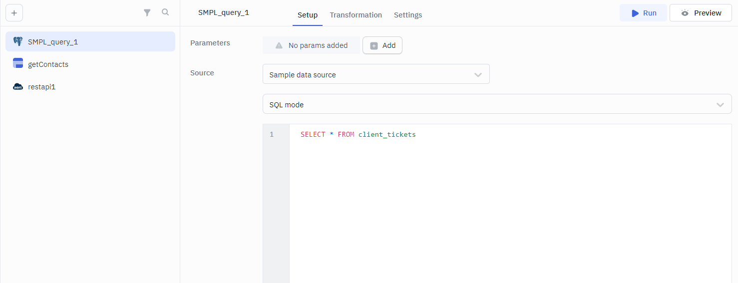
Task: Open the Sample data source dropdown
Action: tap(376, 74)
